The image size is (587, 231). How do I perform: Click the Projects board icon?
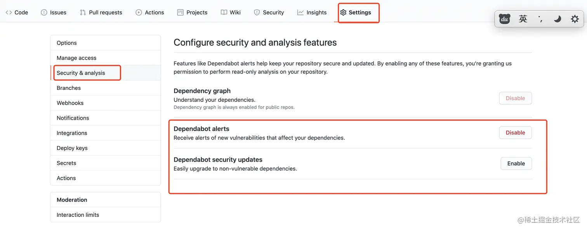[180, 12]
